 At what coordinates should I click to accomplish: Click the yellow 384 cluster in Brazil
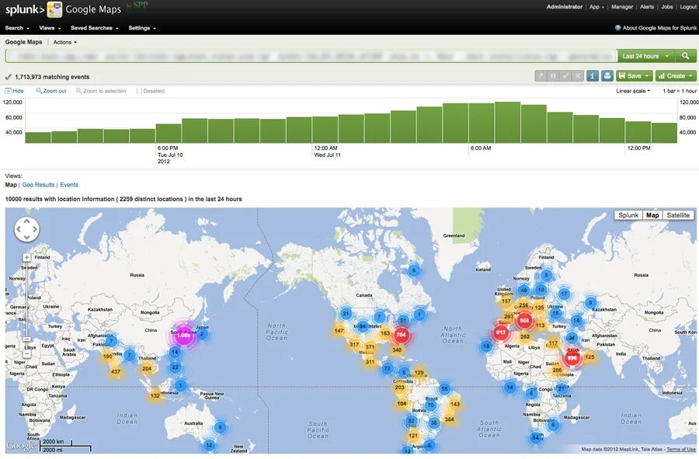450,419
